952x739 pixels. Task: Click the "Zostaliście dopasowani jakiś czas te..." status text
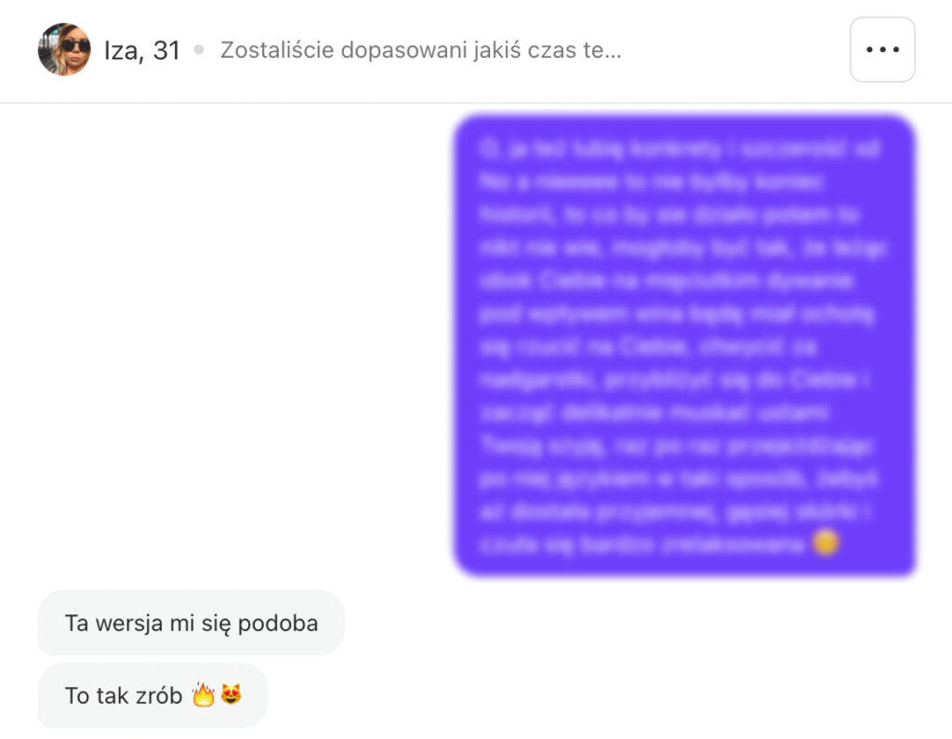coord(421,50)
